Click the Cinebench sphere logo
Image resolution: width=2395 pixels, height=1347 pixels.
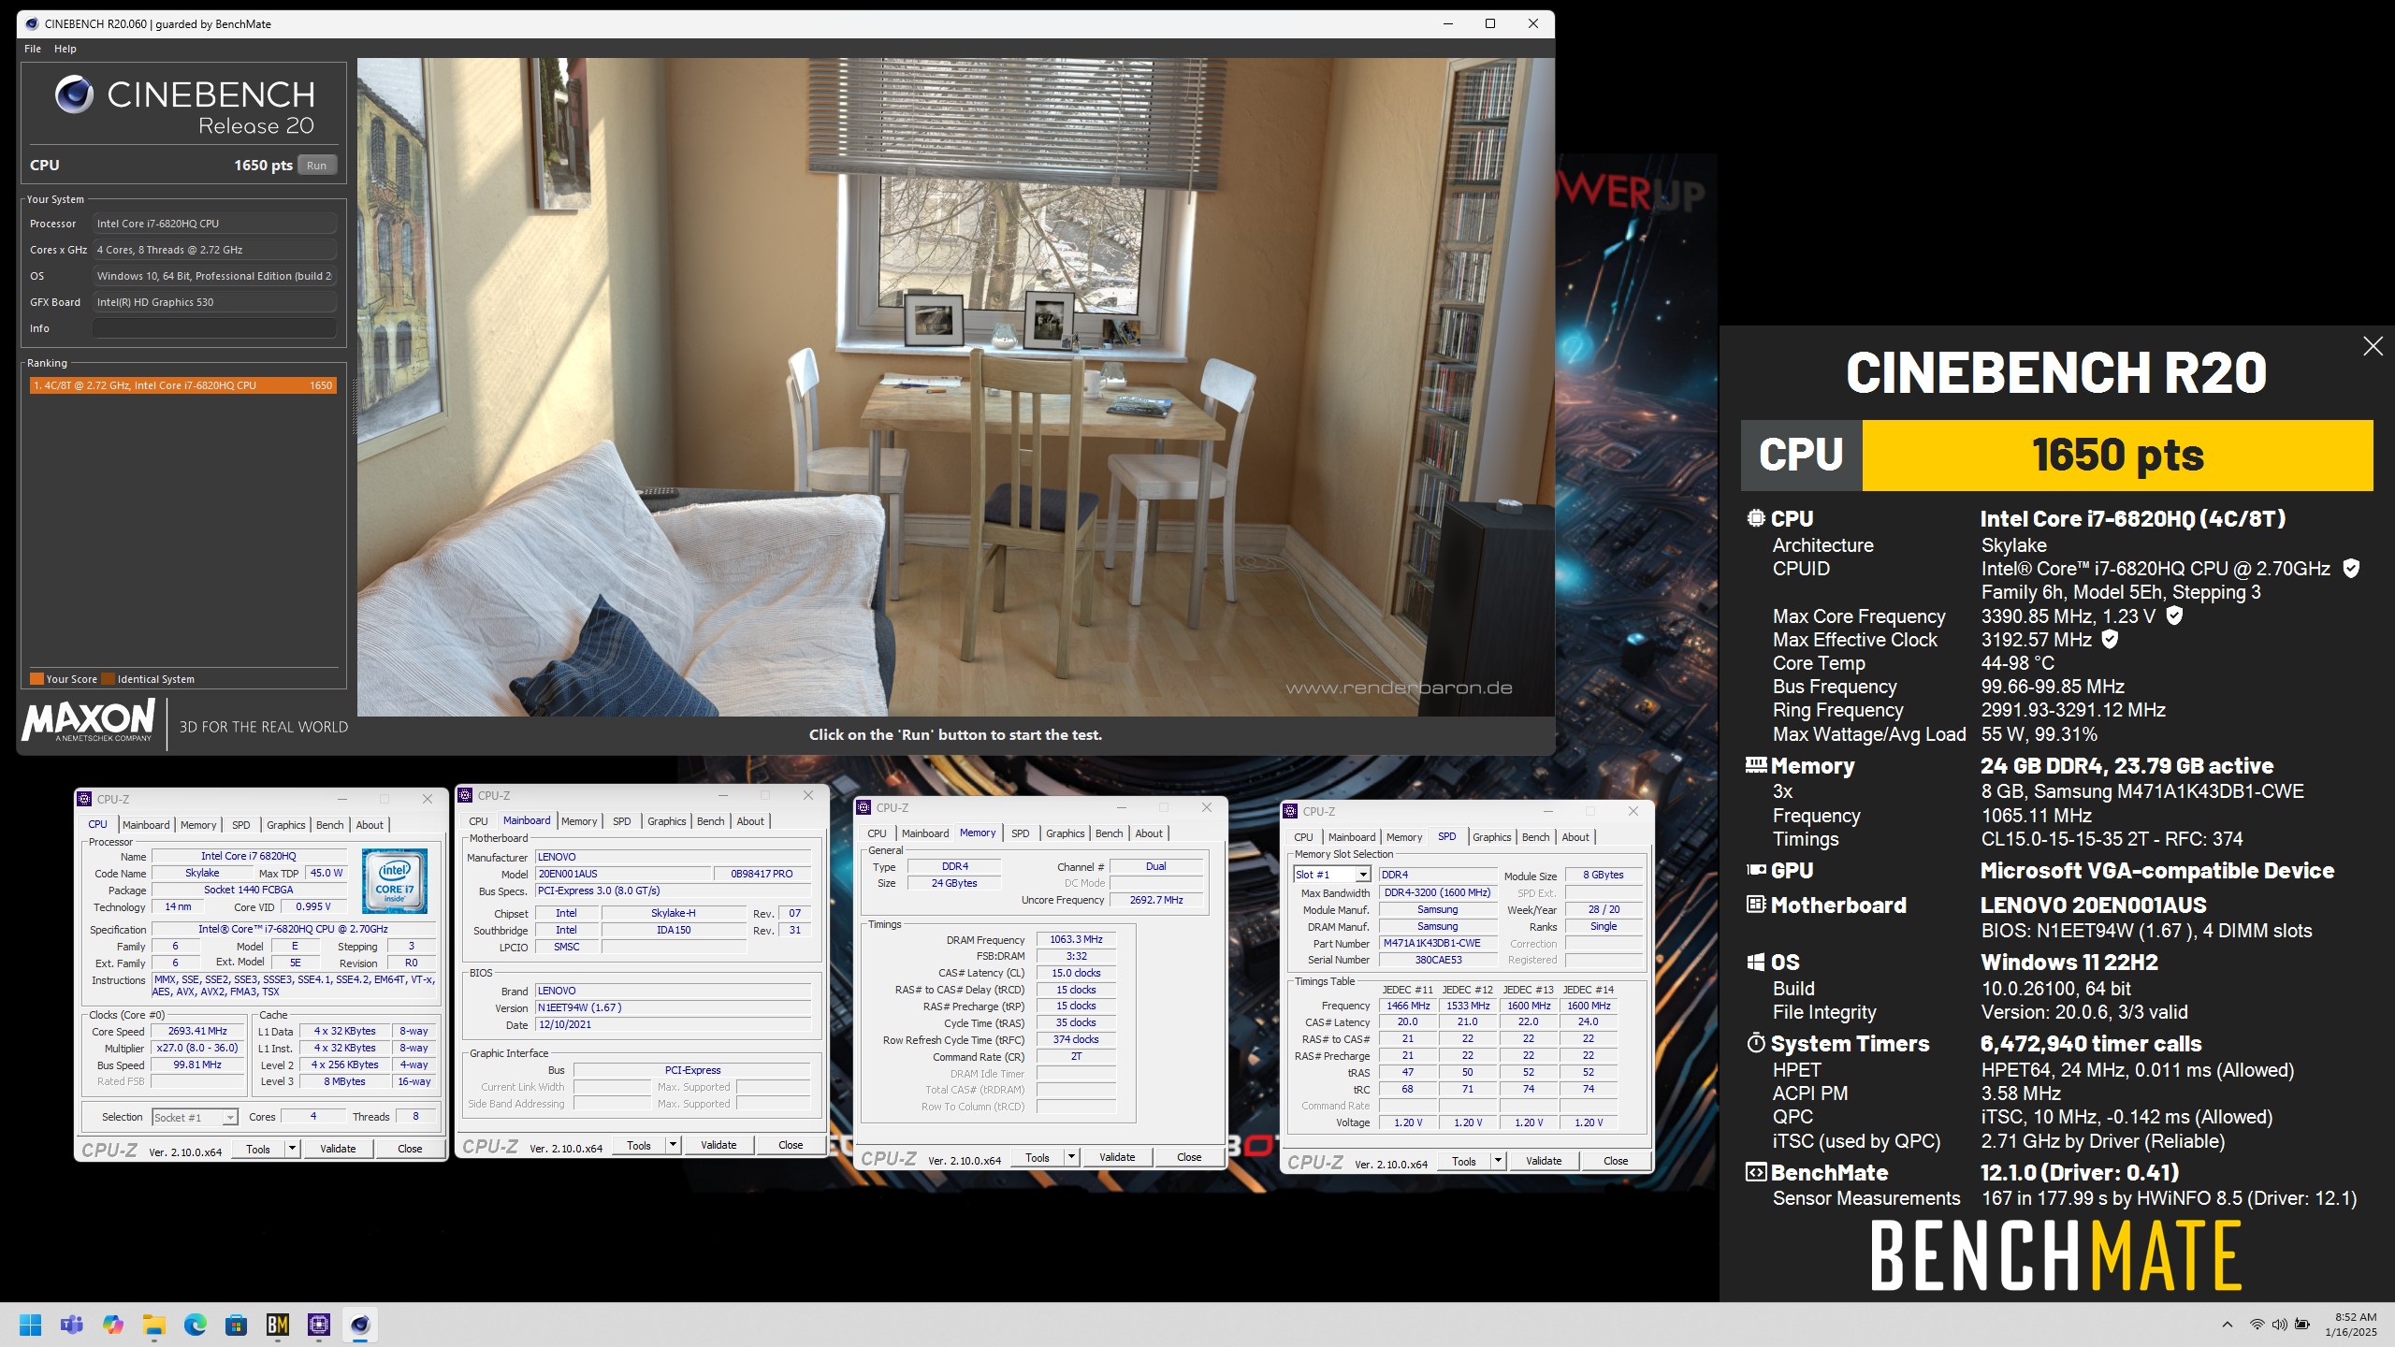74,94
